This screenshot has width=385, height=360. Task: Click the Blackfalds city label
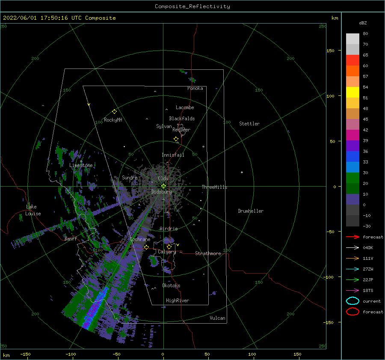tap(182, 119)
